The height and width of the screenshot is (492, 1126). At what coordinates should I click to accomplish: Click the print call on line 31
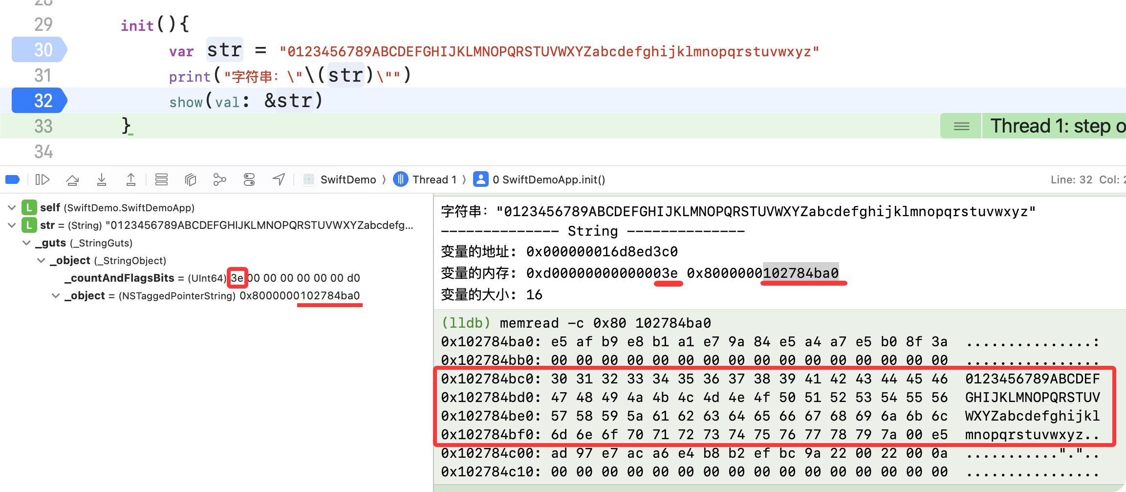[x=190, y=76]
